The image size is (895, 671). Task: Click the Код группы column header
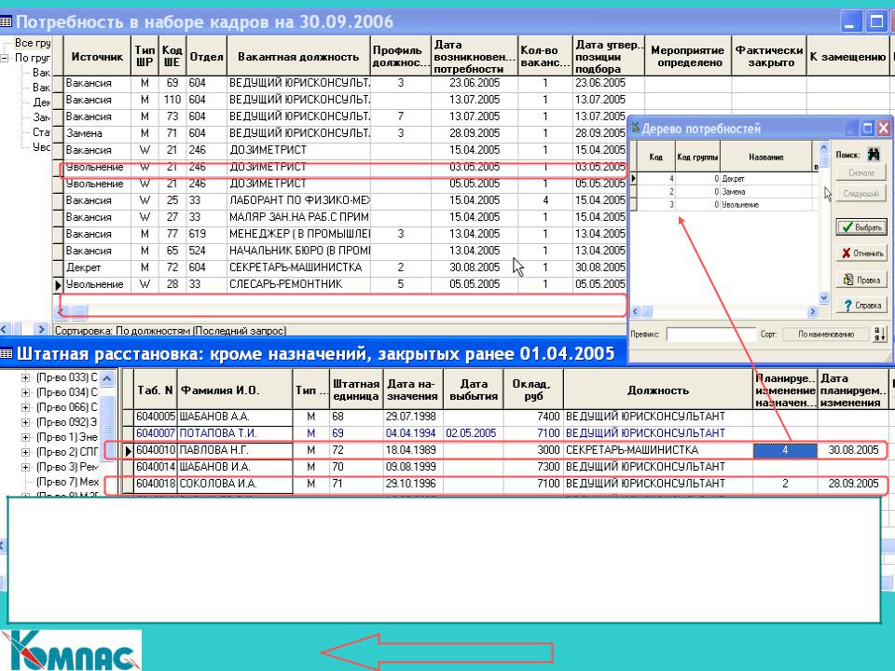click(x=697, y=157)
